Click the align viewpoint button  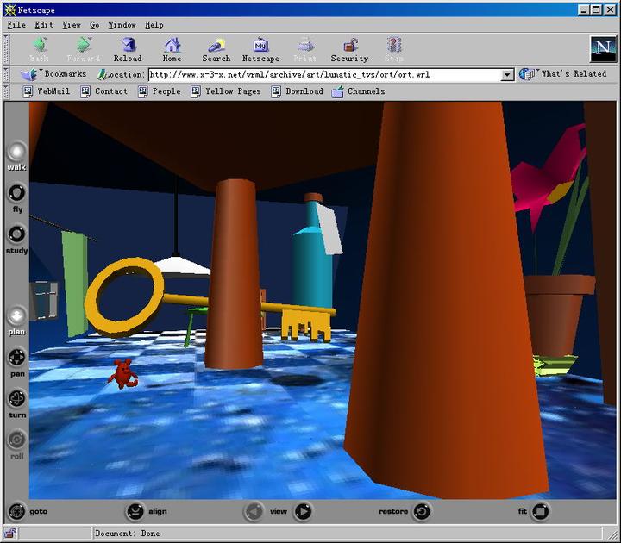(135, 512)
